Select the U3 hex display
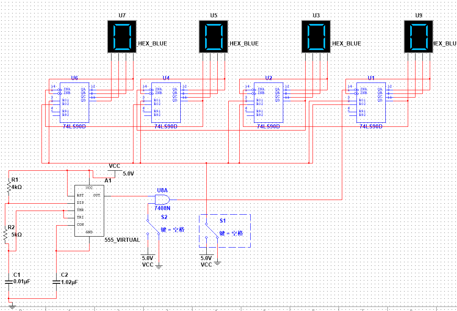457x311 pixels. pyautogui.click(x=316, y=37)
